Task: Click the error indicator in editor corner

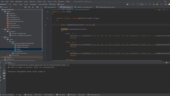Action: point(156,10)
